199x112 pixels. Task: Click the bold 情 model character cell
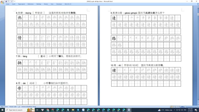(x=19, y=38)
